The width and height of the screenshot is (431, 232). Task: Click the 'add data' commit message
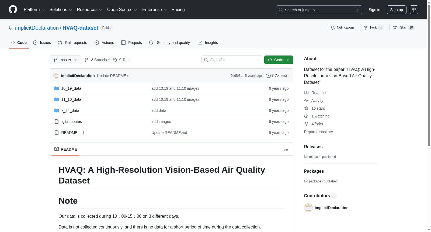point(159,110)
